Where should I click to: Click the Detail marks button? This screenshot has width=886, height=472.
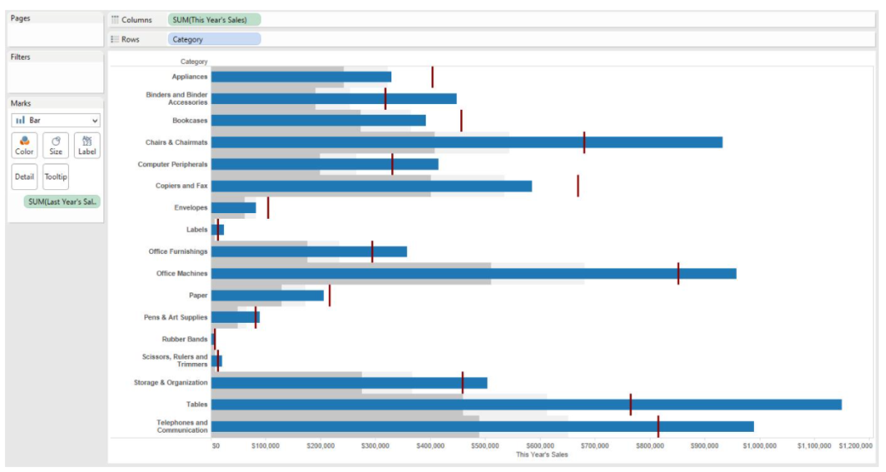[x=25, y=176]
